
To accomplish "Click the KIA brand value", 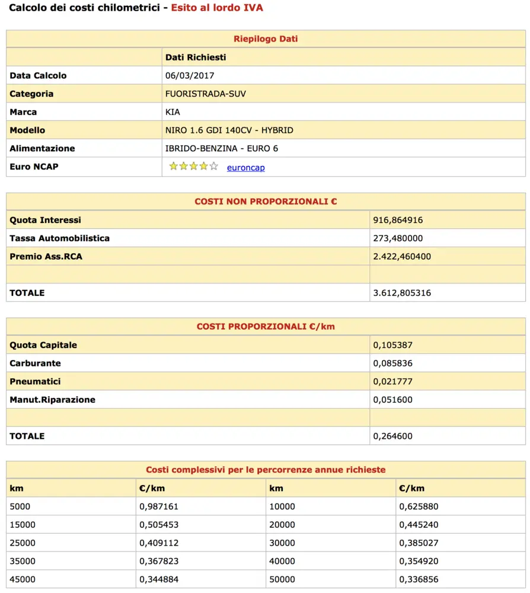I will 173,112.
